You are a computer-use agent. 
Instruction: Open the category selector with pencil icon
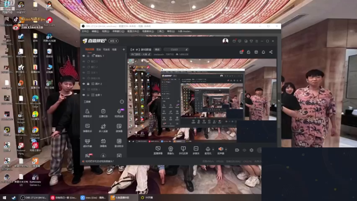pyautogui.click(x=140, y=54)
